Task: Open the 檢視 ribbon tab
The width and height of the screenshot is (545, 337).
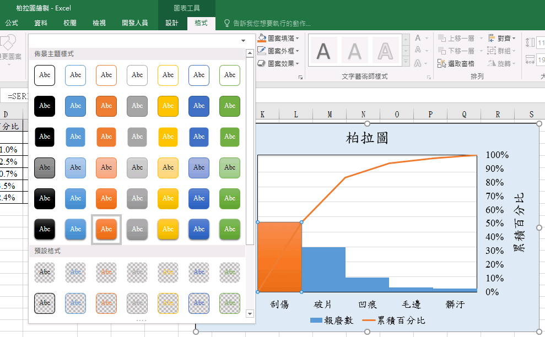Action: [x=99, y=23]
